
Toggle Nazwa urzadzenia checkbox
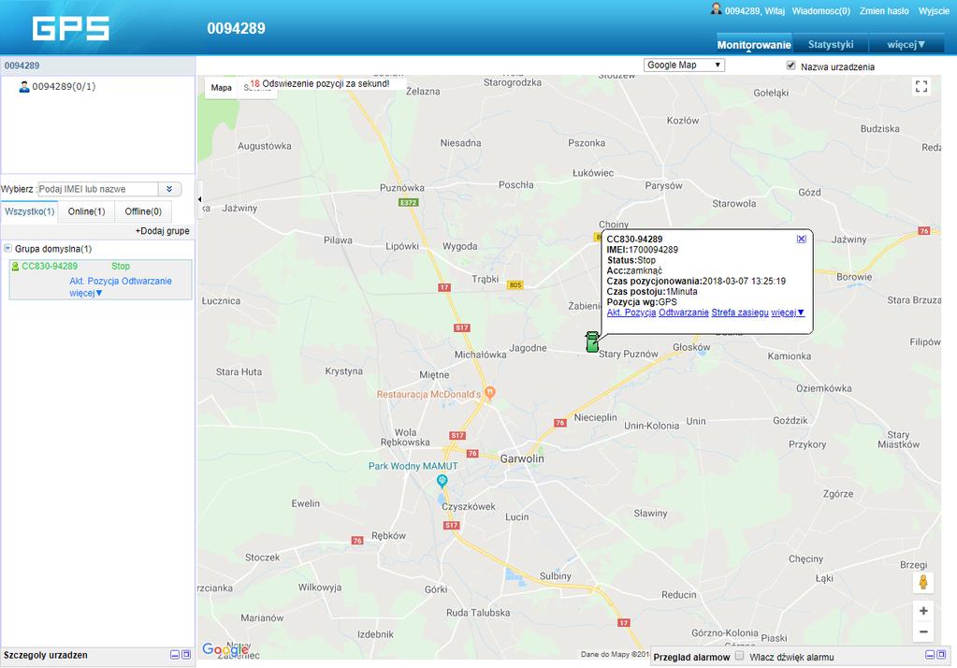[791, 65]
